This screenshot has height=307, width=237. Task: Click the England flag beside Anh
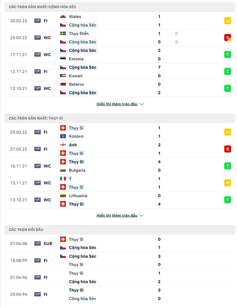[x=63, y=145]
